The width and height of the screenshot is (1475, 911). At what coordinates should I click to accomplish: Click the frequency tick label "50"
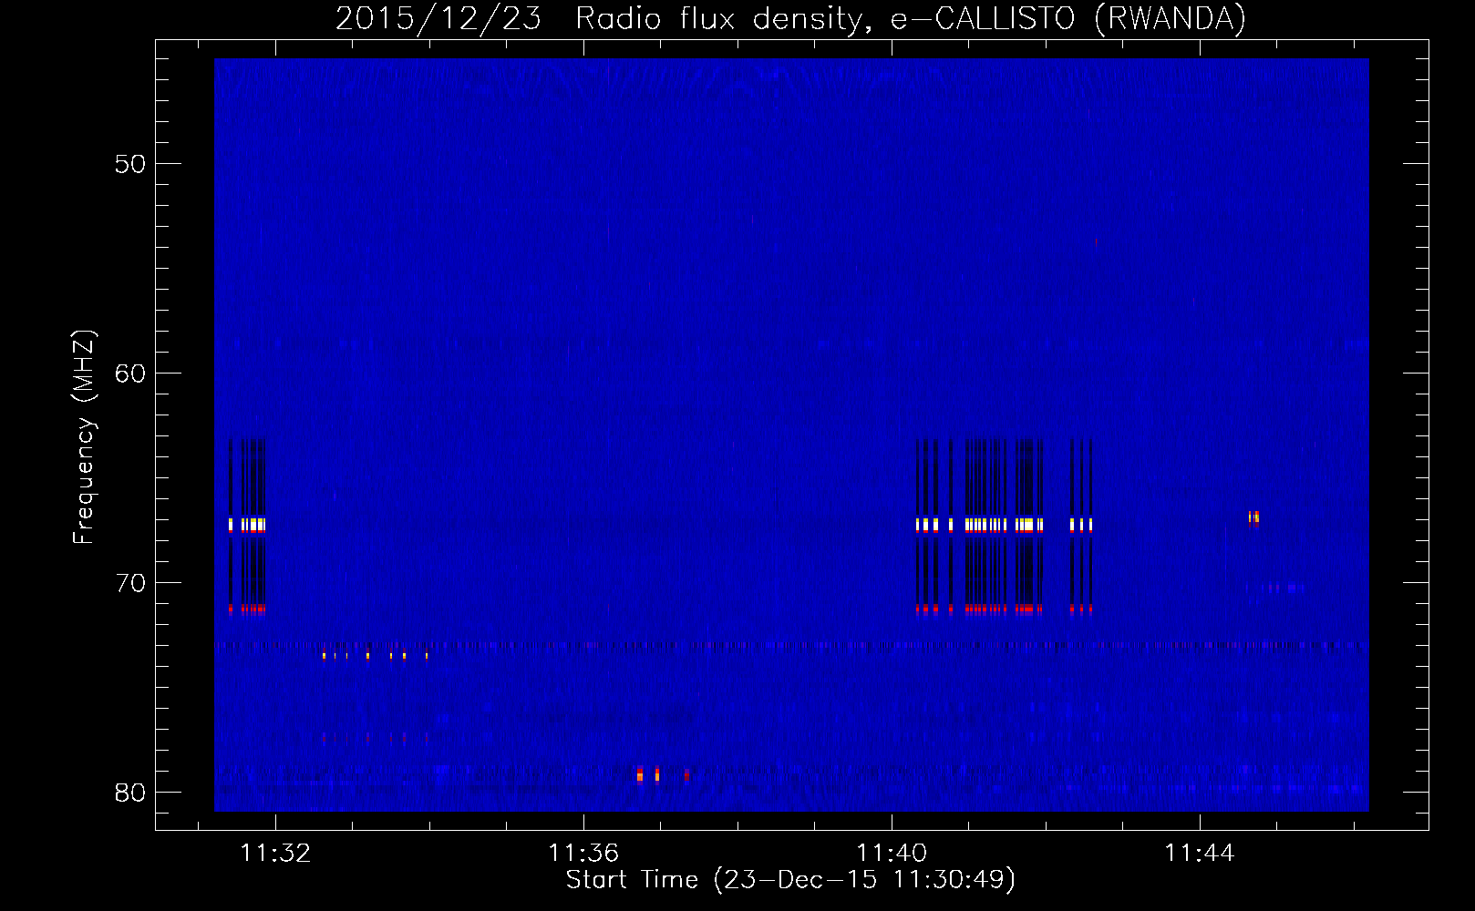point(130,164)
